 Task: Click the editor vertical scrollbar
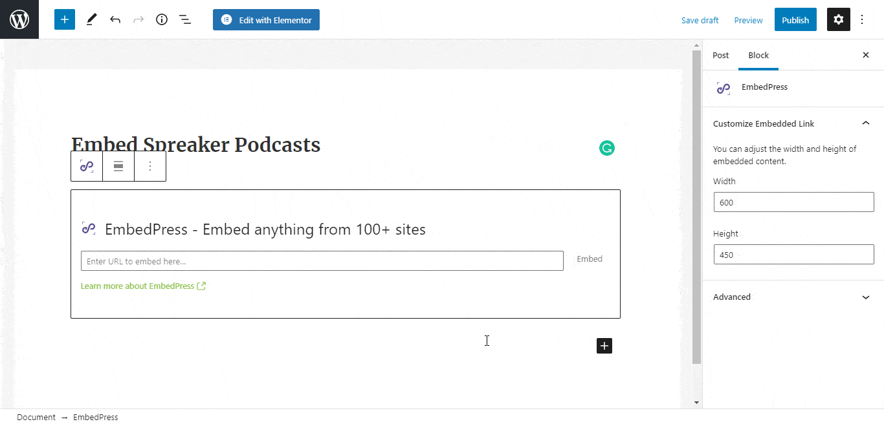(696, 207)
